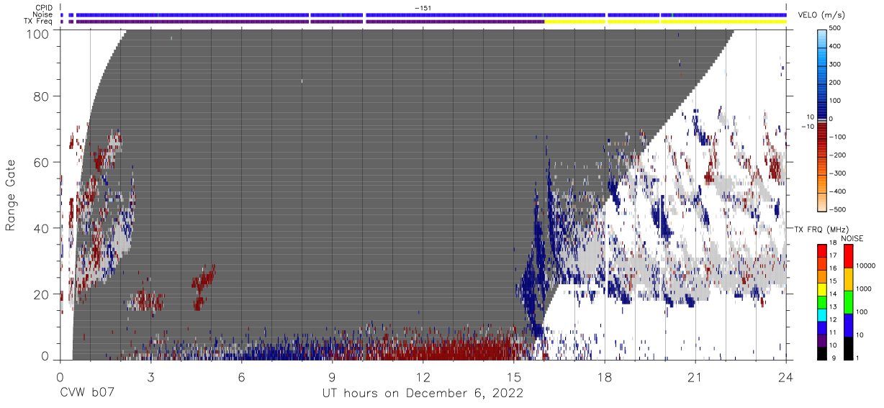Image resolution: width=884 pixels, height=408 pixels.
Task: Click the 1 tick on noise legend
Action: (x=857, y=358)
